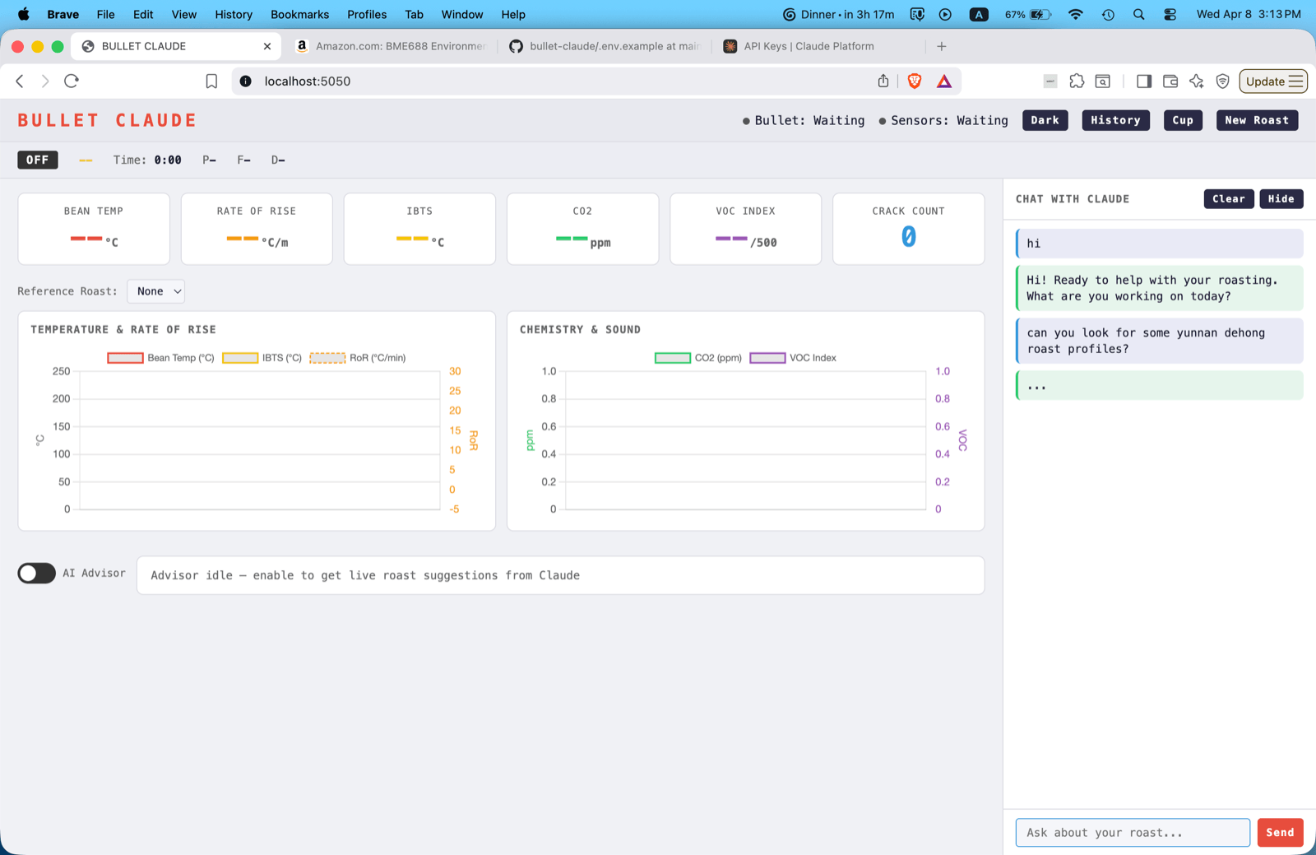1316x855 pixels.
Task: Open the View menu
Action: tap(184, 14)
